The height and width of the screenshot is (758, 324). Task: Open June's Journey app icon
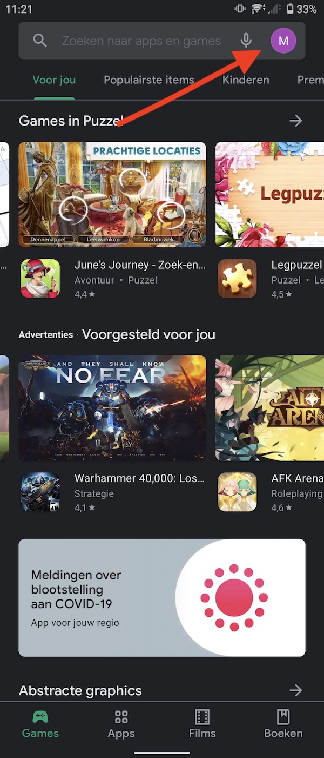[40, 279]
